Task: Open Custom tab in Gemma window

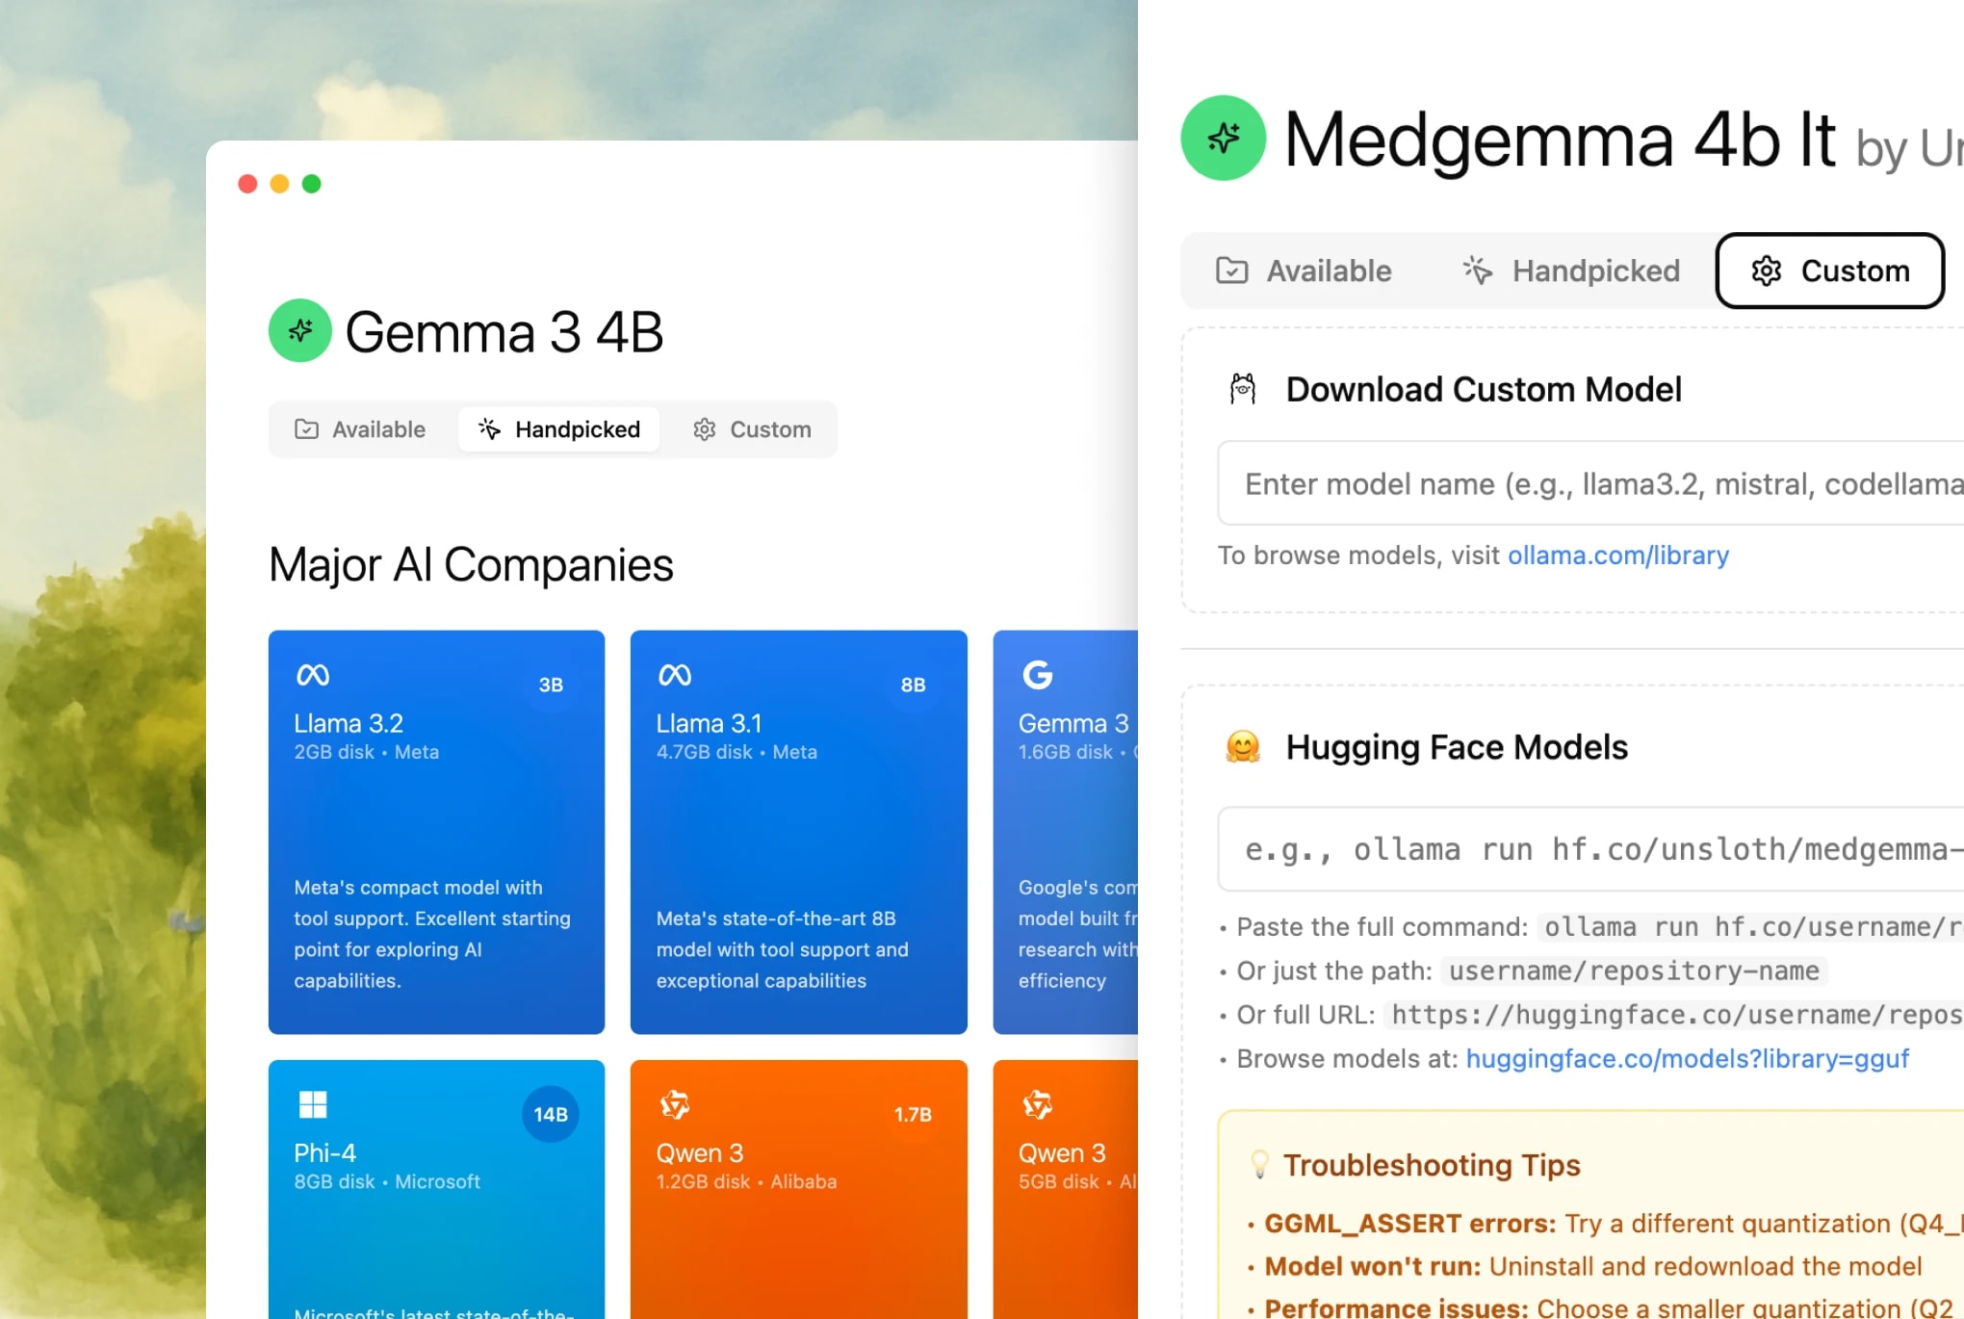Action: pyautogui.click(x=752, y=429)
